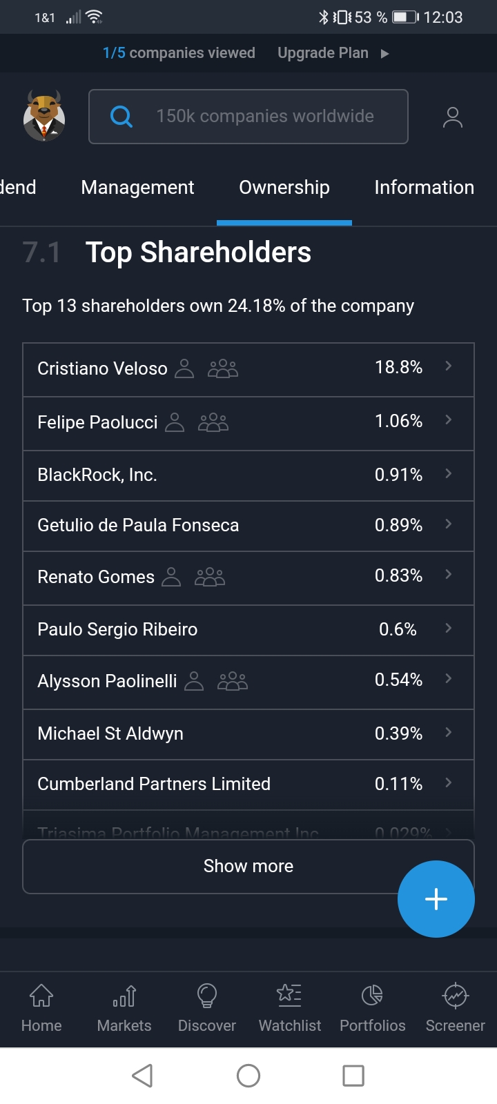Screen dimensions: 497x1104
Task: Go to Home in bottom navigation
Action: pos(41,1007)
